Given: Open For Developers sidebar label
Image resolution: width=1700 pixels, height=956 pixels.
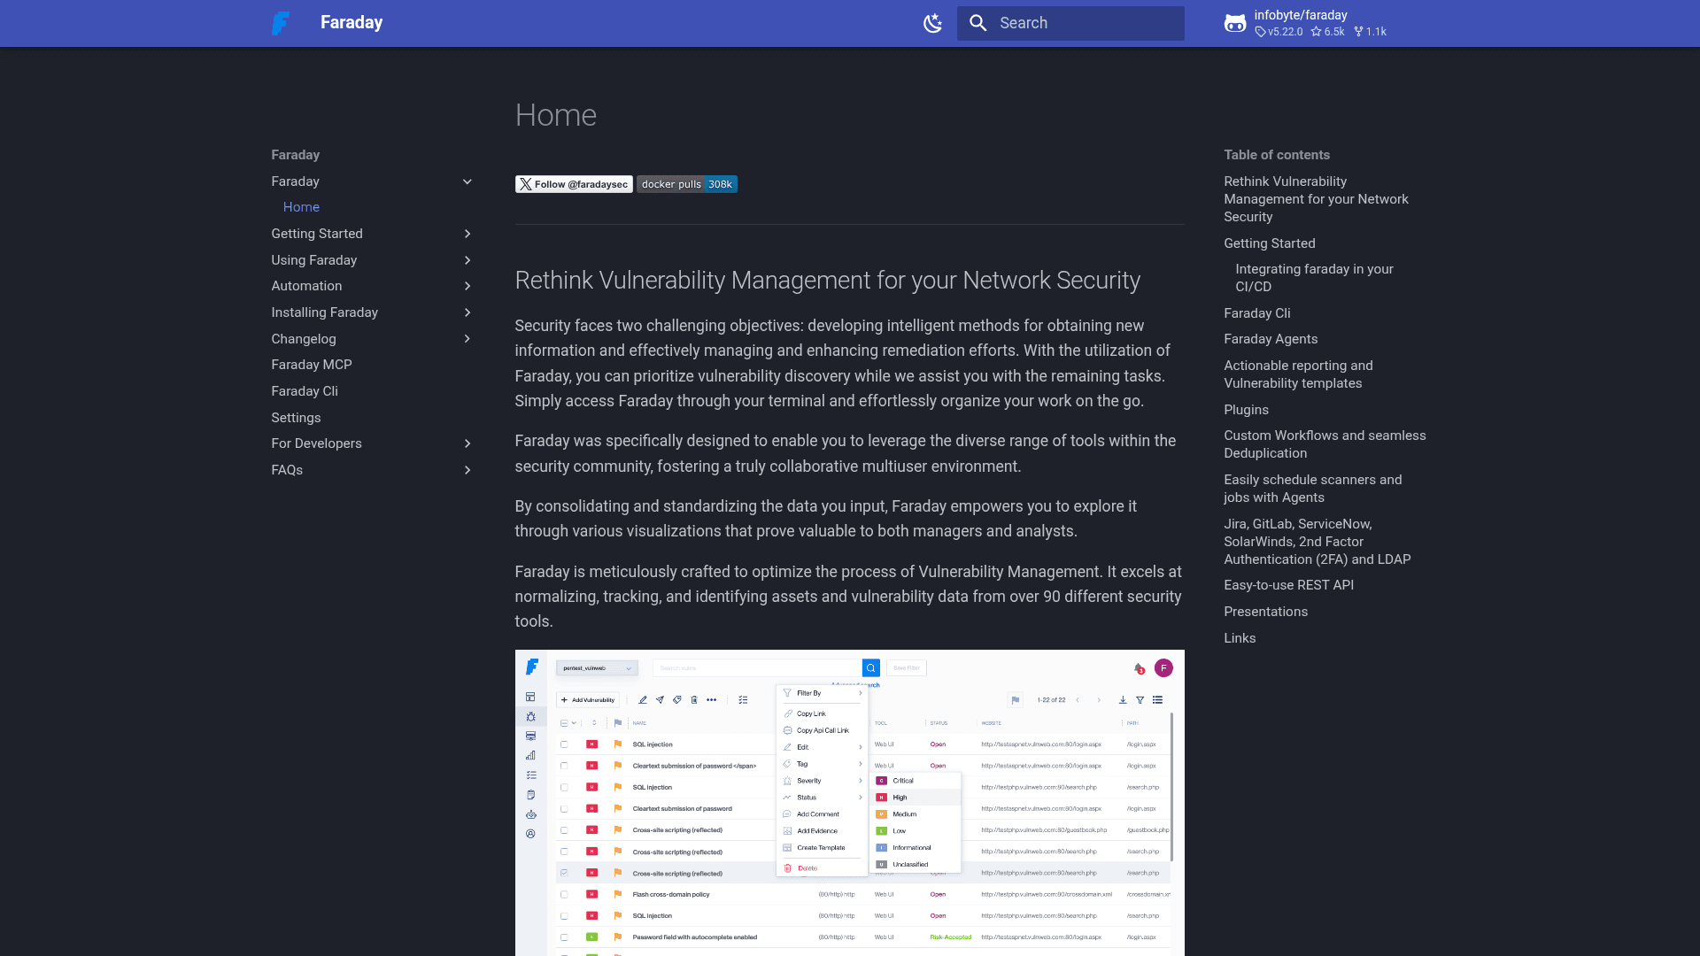Looking at the screenshot, I should pyautogui.click(x=316, y=443).
